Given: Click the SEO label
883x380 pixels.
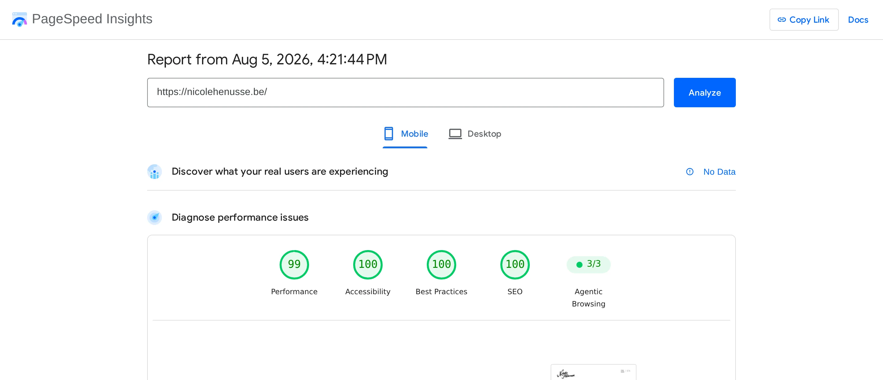Looking at the screenshot, I should (514, 292).
